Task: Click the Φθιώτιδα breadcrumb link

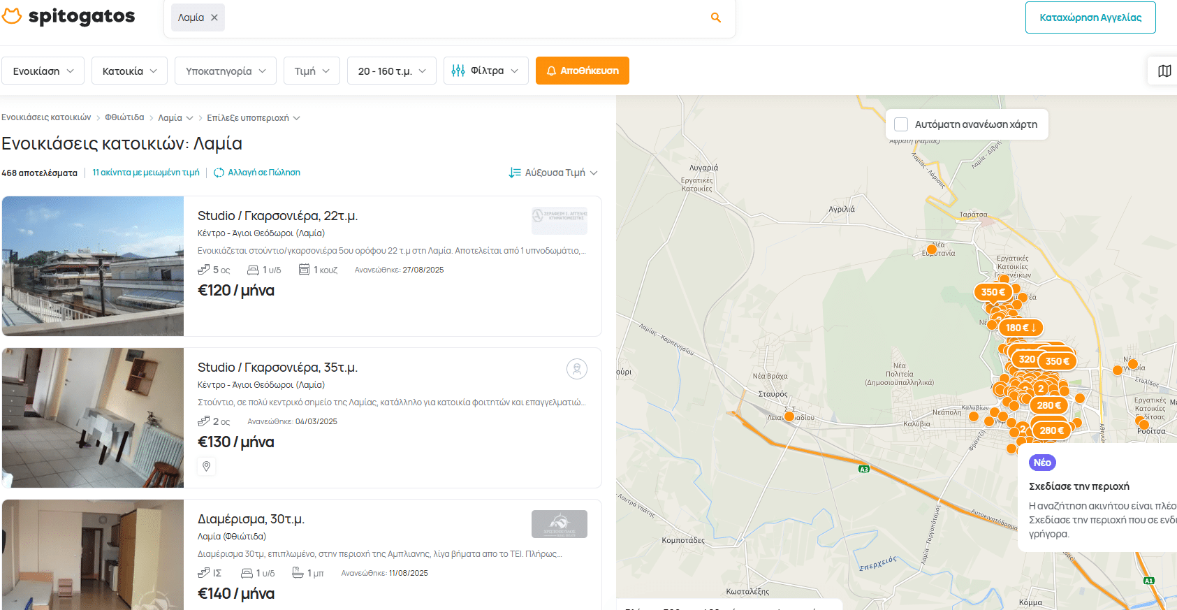Action: click(x=124, y=117)
